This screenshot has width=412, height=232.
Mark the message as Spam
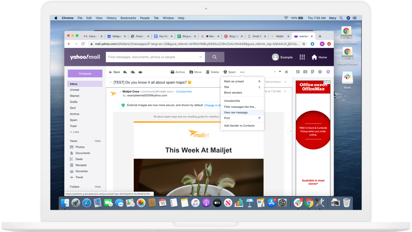pyautogui.click(x=230, y=72)
